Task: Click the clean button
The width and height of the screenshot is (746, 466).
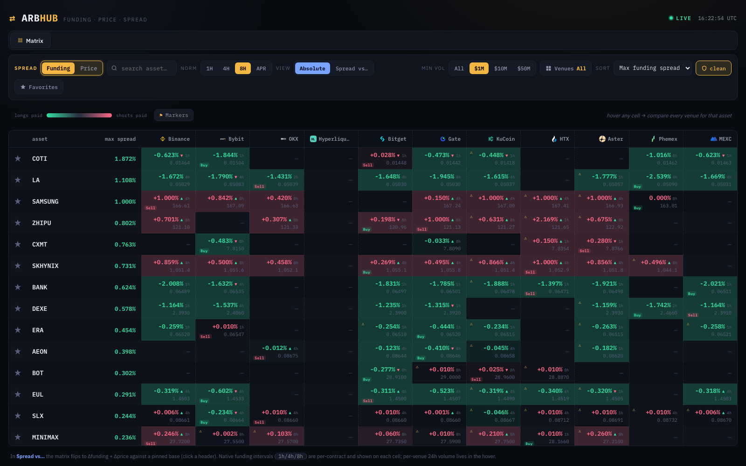Action: pos(713,68)
